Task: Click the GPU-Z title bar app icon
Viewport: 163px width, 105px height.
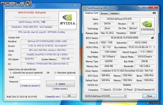Action: point(85,8)
